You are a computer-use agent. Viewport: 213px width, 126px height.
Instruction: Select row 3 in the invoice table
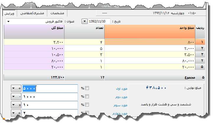pyautogui.click(x=202, y=54)
